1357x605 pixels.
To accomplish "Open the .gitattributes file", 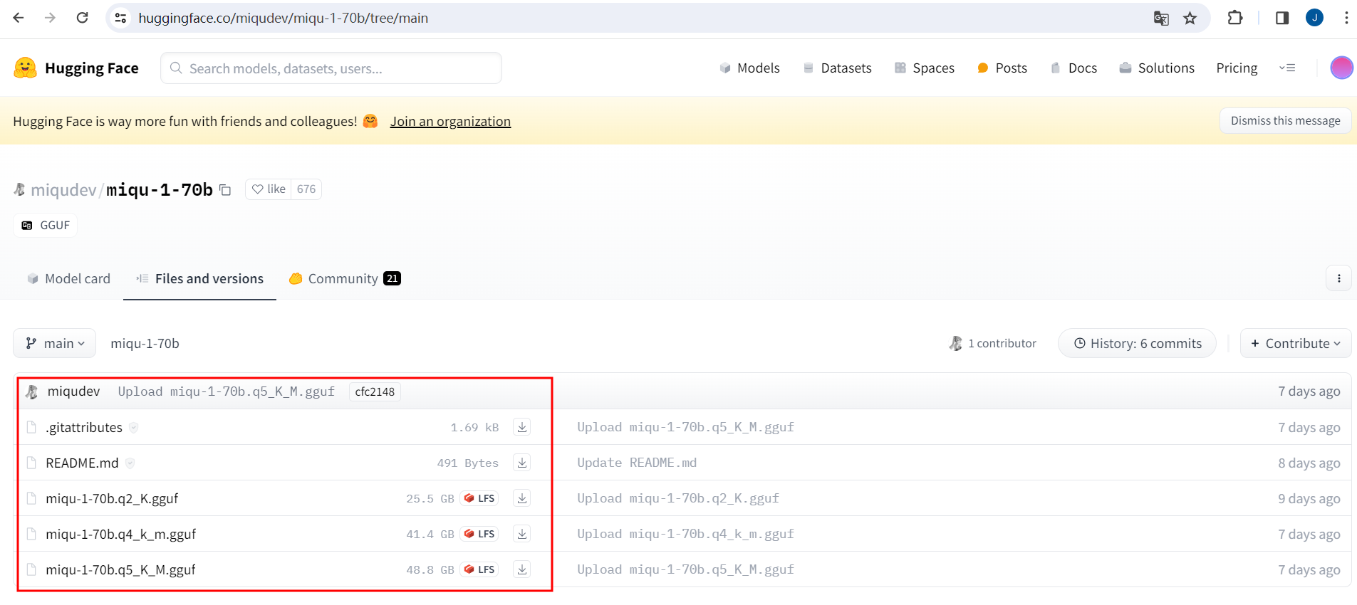I will pyautogui.click(x=84, y=427).
